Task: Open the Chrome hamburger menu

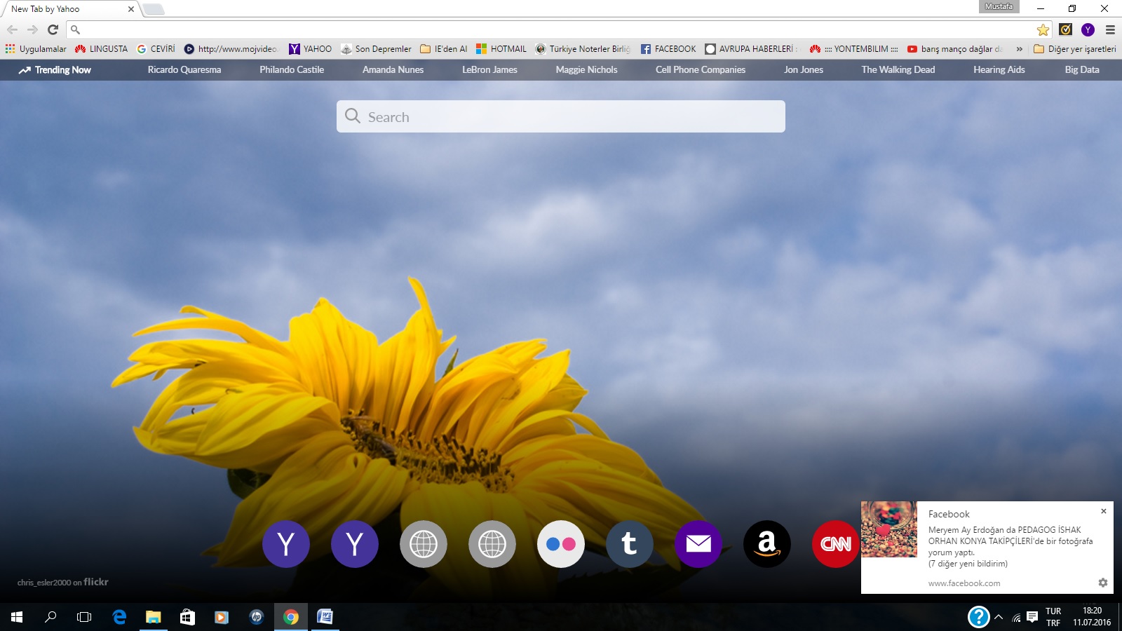Action: [1110, 29]
